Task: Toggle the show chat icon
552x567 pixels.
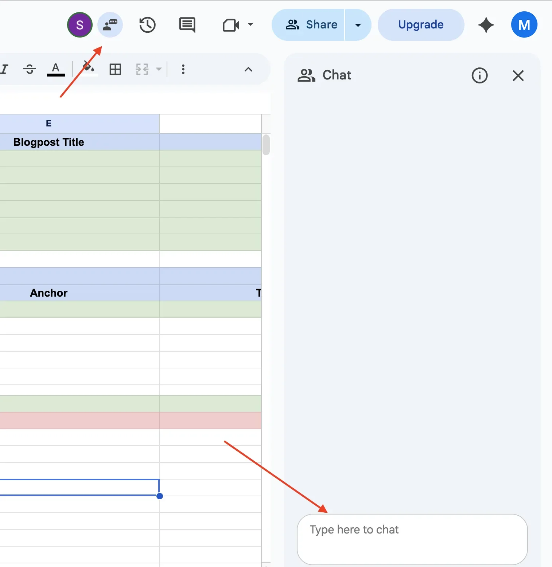Action: click(110, 25)
